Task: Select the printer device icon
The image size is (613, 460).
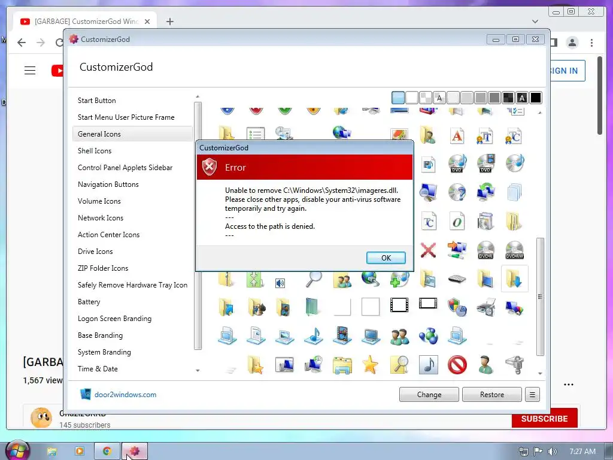Action: (x=485, y=307)
